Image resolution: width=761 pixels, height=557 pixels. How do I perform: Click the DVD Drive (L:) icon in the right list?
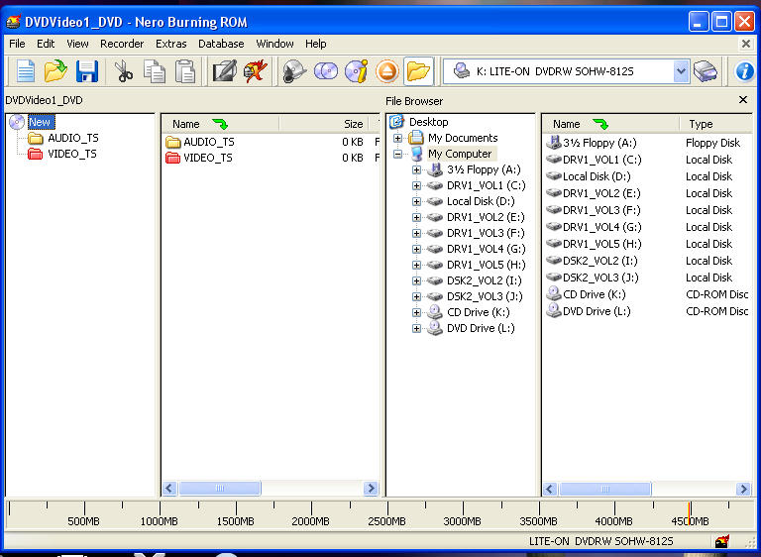tap(554, 311)
